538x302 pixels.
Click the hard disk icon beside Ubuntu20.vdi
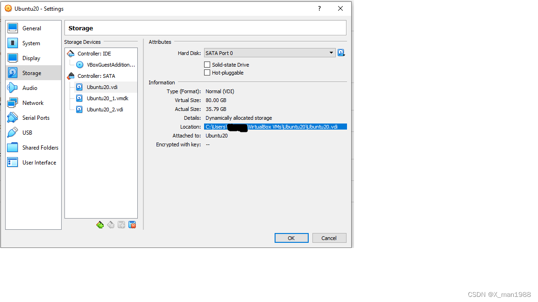coord(79,87)
